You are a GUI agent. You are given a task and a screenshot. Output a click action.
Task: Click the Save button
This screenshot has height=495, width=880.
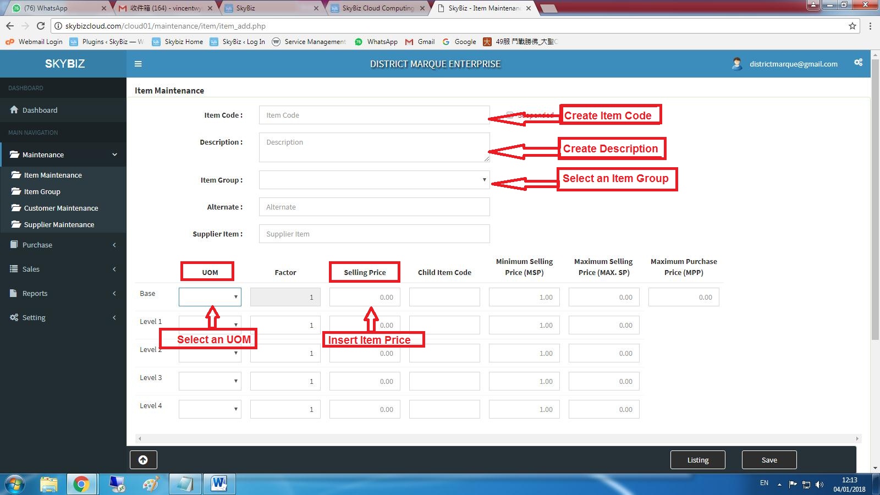769,460
